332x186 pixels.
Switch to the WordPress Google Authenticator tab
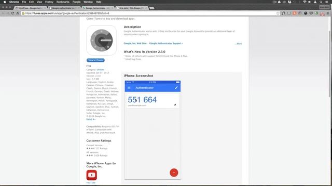click(x=31, y=8)
